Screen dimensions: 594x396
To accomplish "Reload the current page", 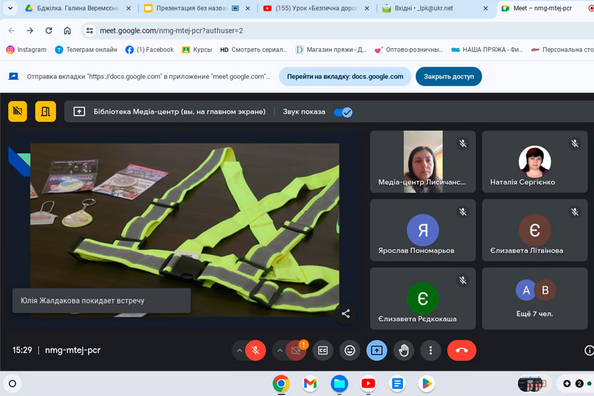I will point(48,31).
